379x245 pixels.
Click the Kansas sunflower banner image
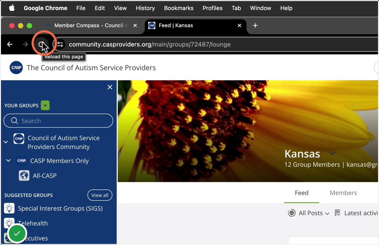click(x=248, y=131)
